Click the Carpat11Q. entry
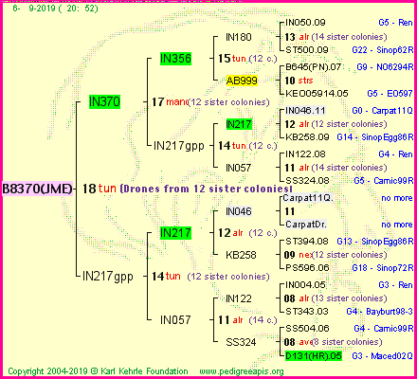The image size is (417, 379). [308, 198]
